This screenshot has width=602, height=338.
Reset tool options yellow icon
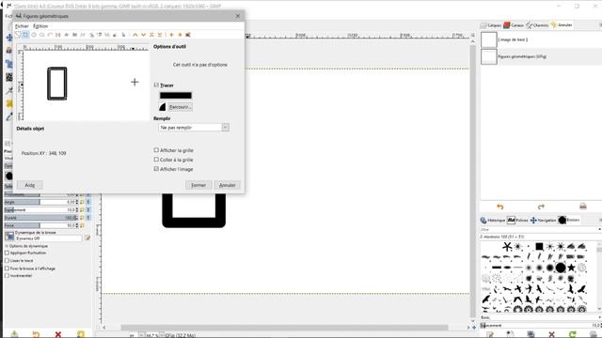pos(80,334)
